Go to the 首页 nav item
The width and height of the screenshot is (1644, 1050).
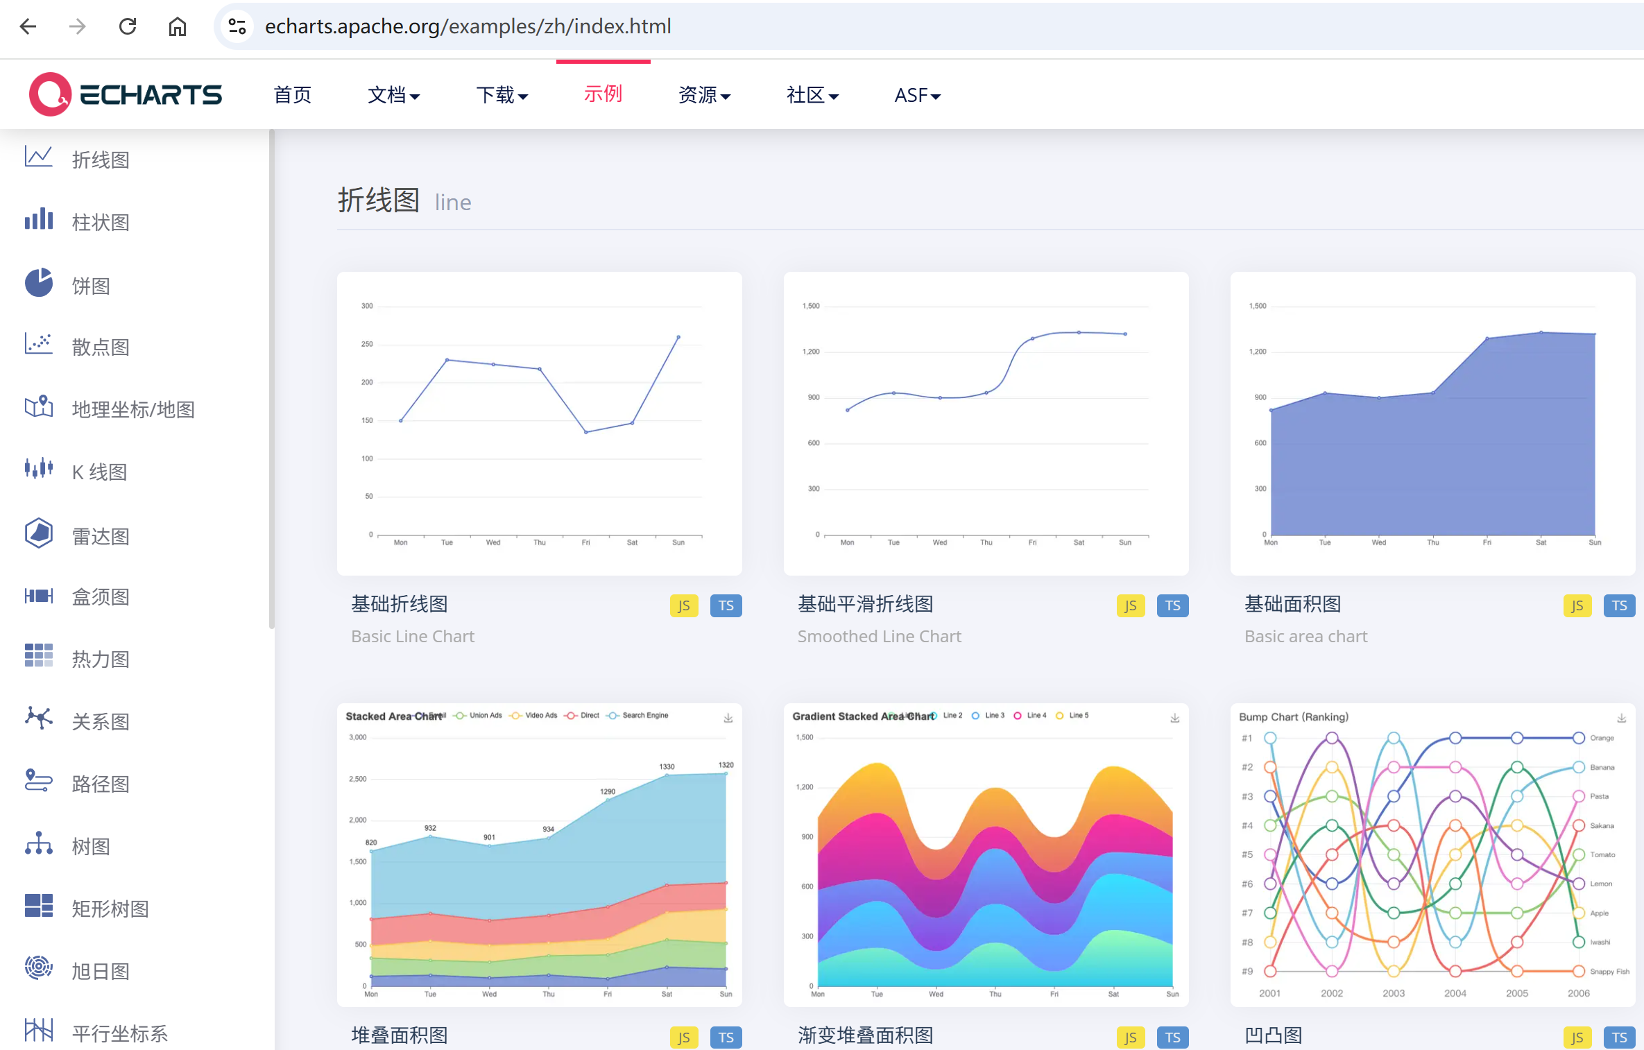293,95
